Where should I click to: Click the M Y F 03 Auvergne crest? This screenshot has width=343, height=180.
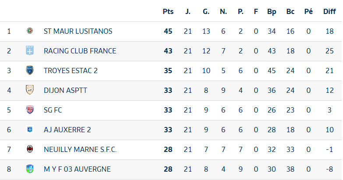30,169
